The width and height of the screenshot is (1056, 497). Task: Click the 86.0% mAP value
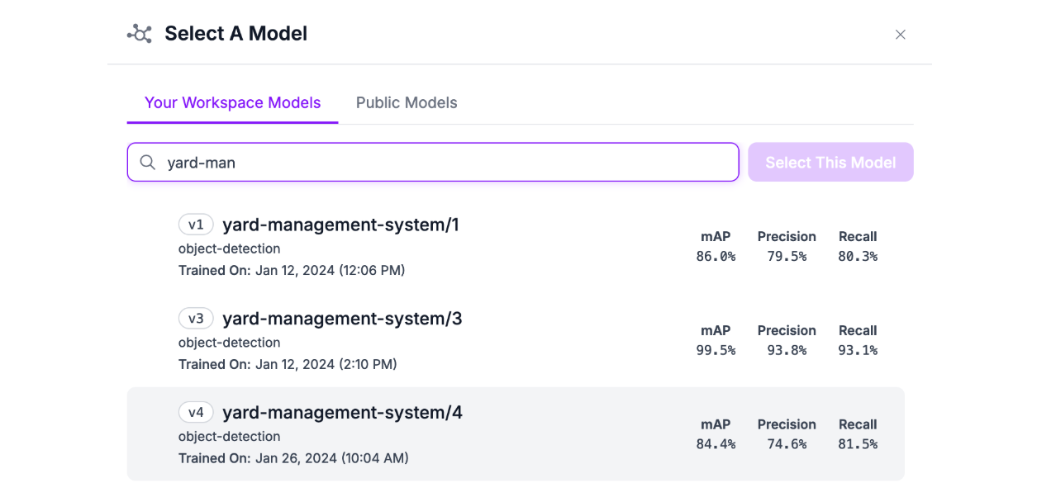[716, 256]
